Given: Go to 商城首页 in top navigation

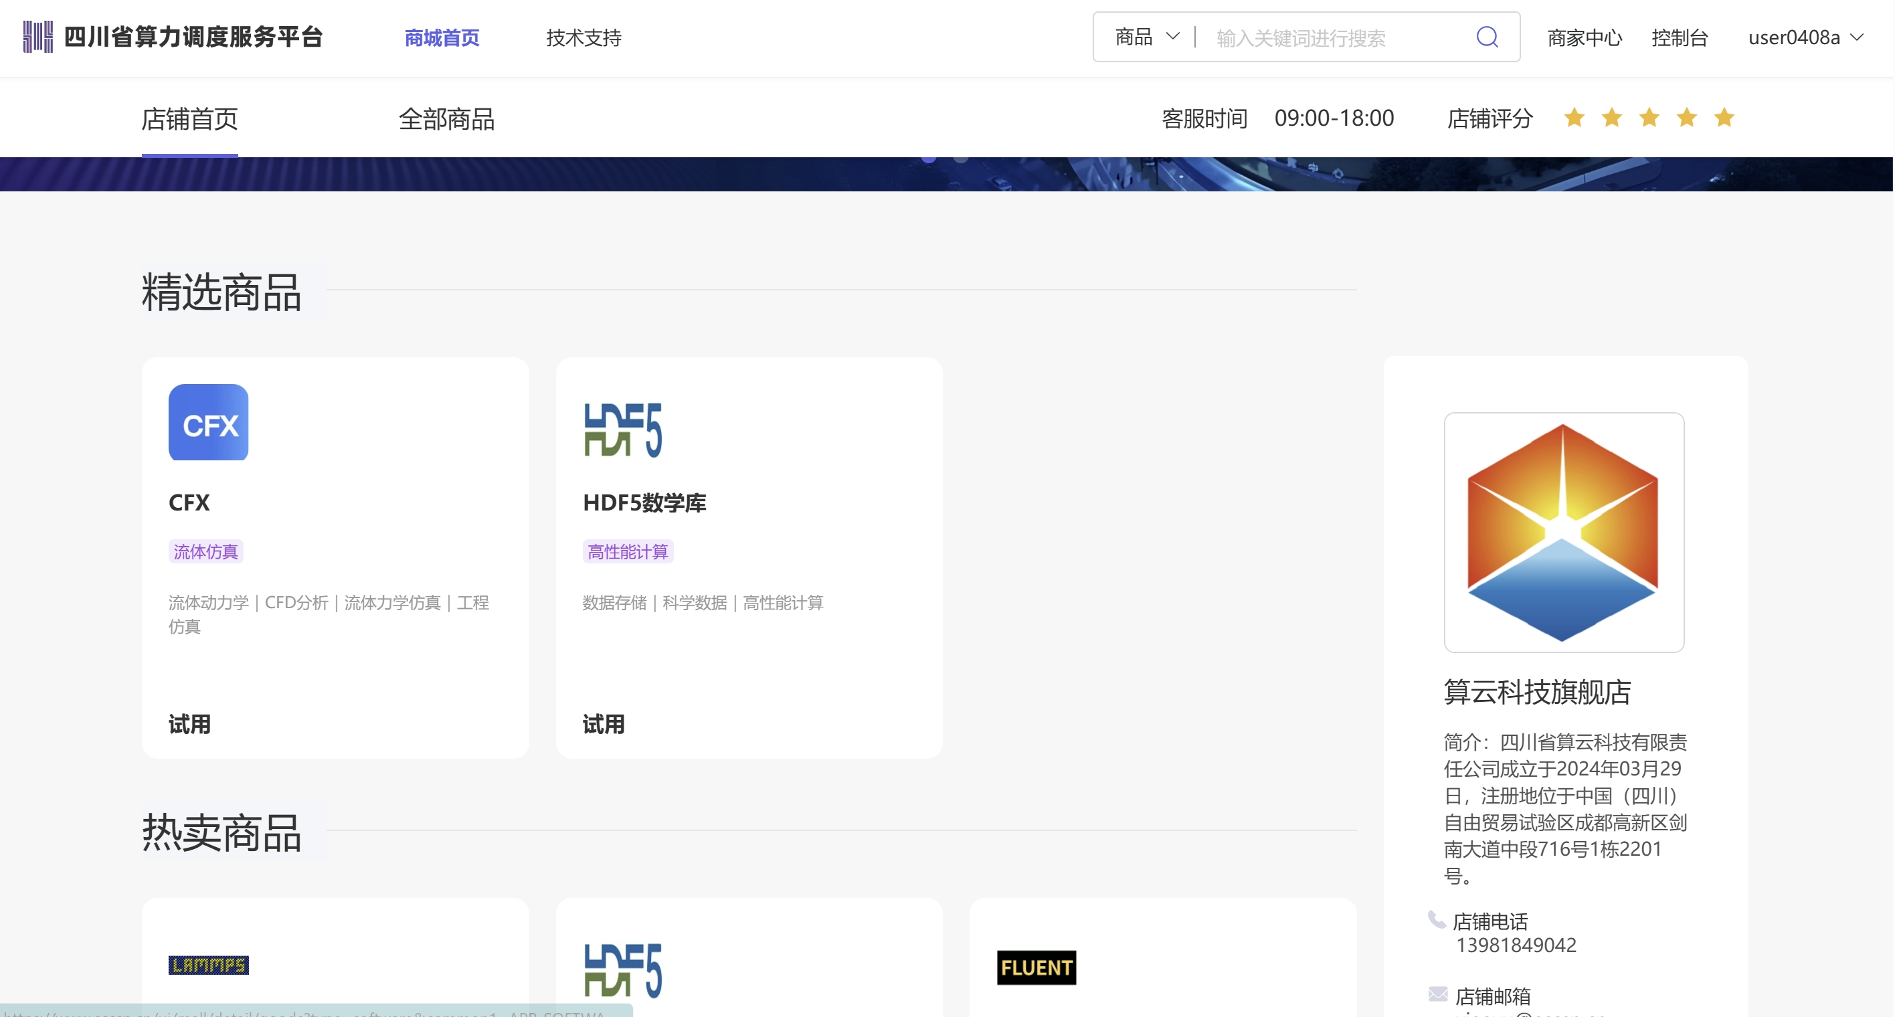Looking at the screenshot, I should click(442, 37).
